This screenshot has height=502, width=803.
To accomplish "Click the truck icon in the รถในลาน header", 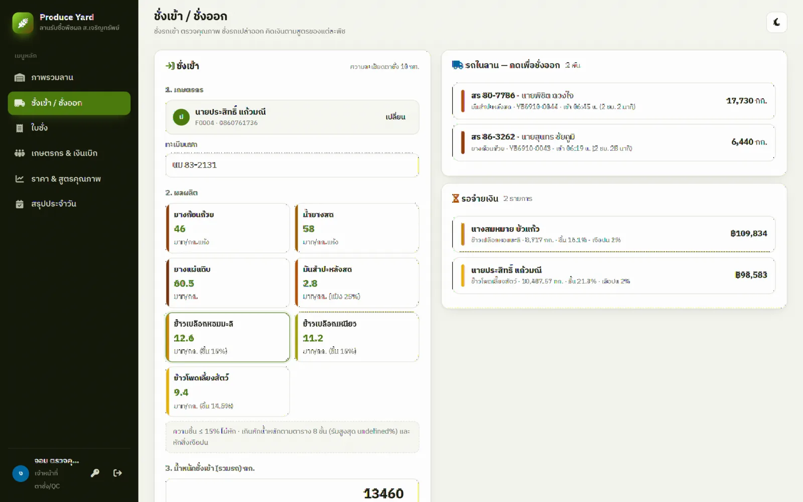I will 457,65.
